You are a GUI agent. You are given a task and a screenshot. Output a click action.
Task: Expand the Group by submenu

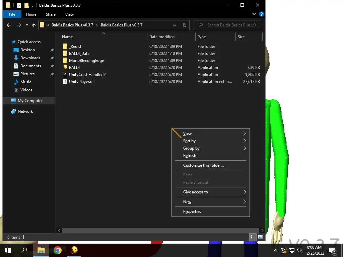click(x=211, y=148)
